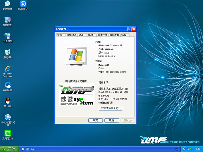
Task: Switch to the 硬件 tab
Action: pos(82,35)
